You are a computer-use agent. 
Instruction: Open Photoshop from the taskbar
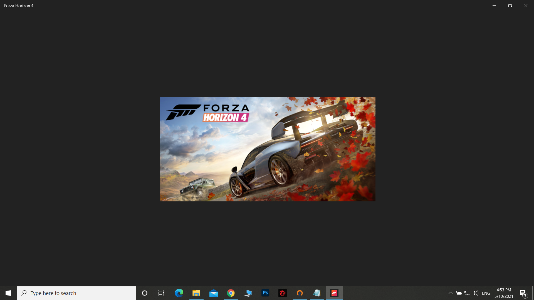[265, 293]
